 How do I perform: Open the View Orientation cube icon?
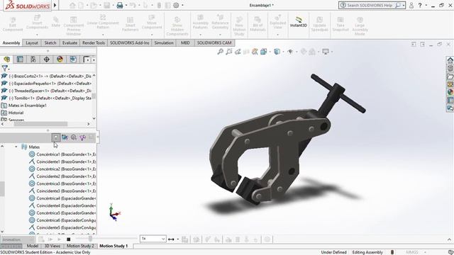click(263, 52)
